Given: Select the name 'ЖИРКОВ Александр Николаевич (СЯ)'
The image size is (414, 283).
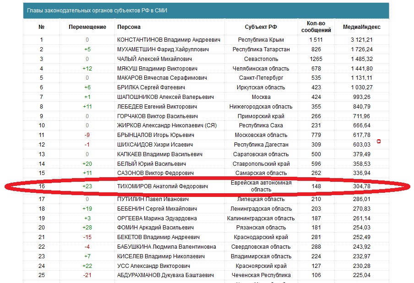Looking at the screenshot, I should [x=167, y=125].
